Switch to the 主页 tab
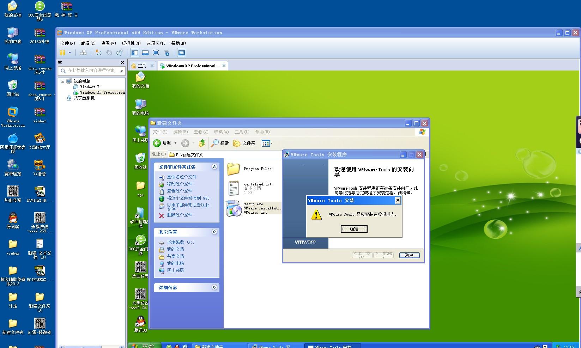Viewport: 581px width, 348px height. (142, 66)
